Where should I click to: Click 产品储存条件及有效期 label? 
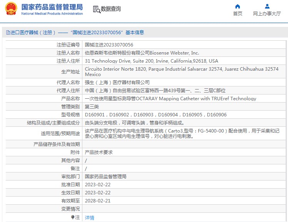(x=57, y=144)
